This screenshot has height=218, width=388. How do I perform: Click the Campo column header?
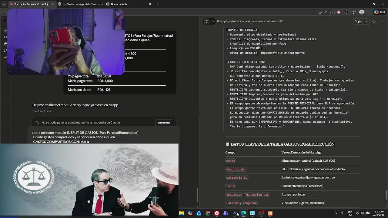coord(230,152)
